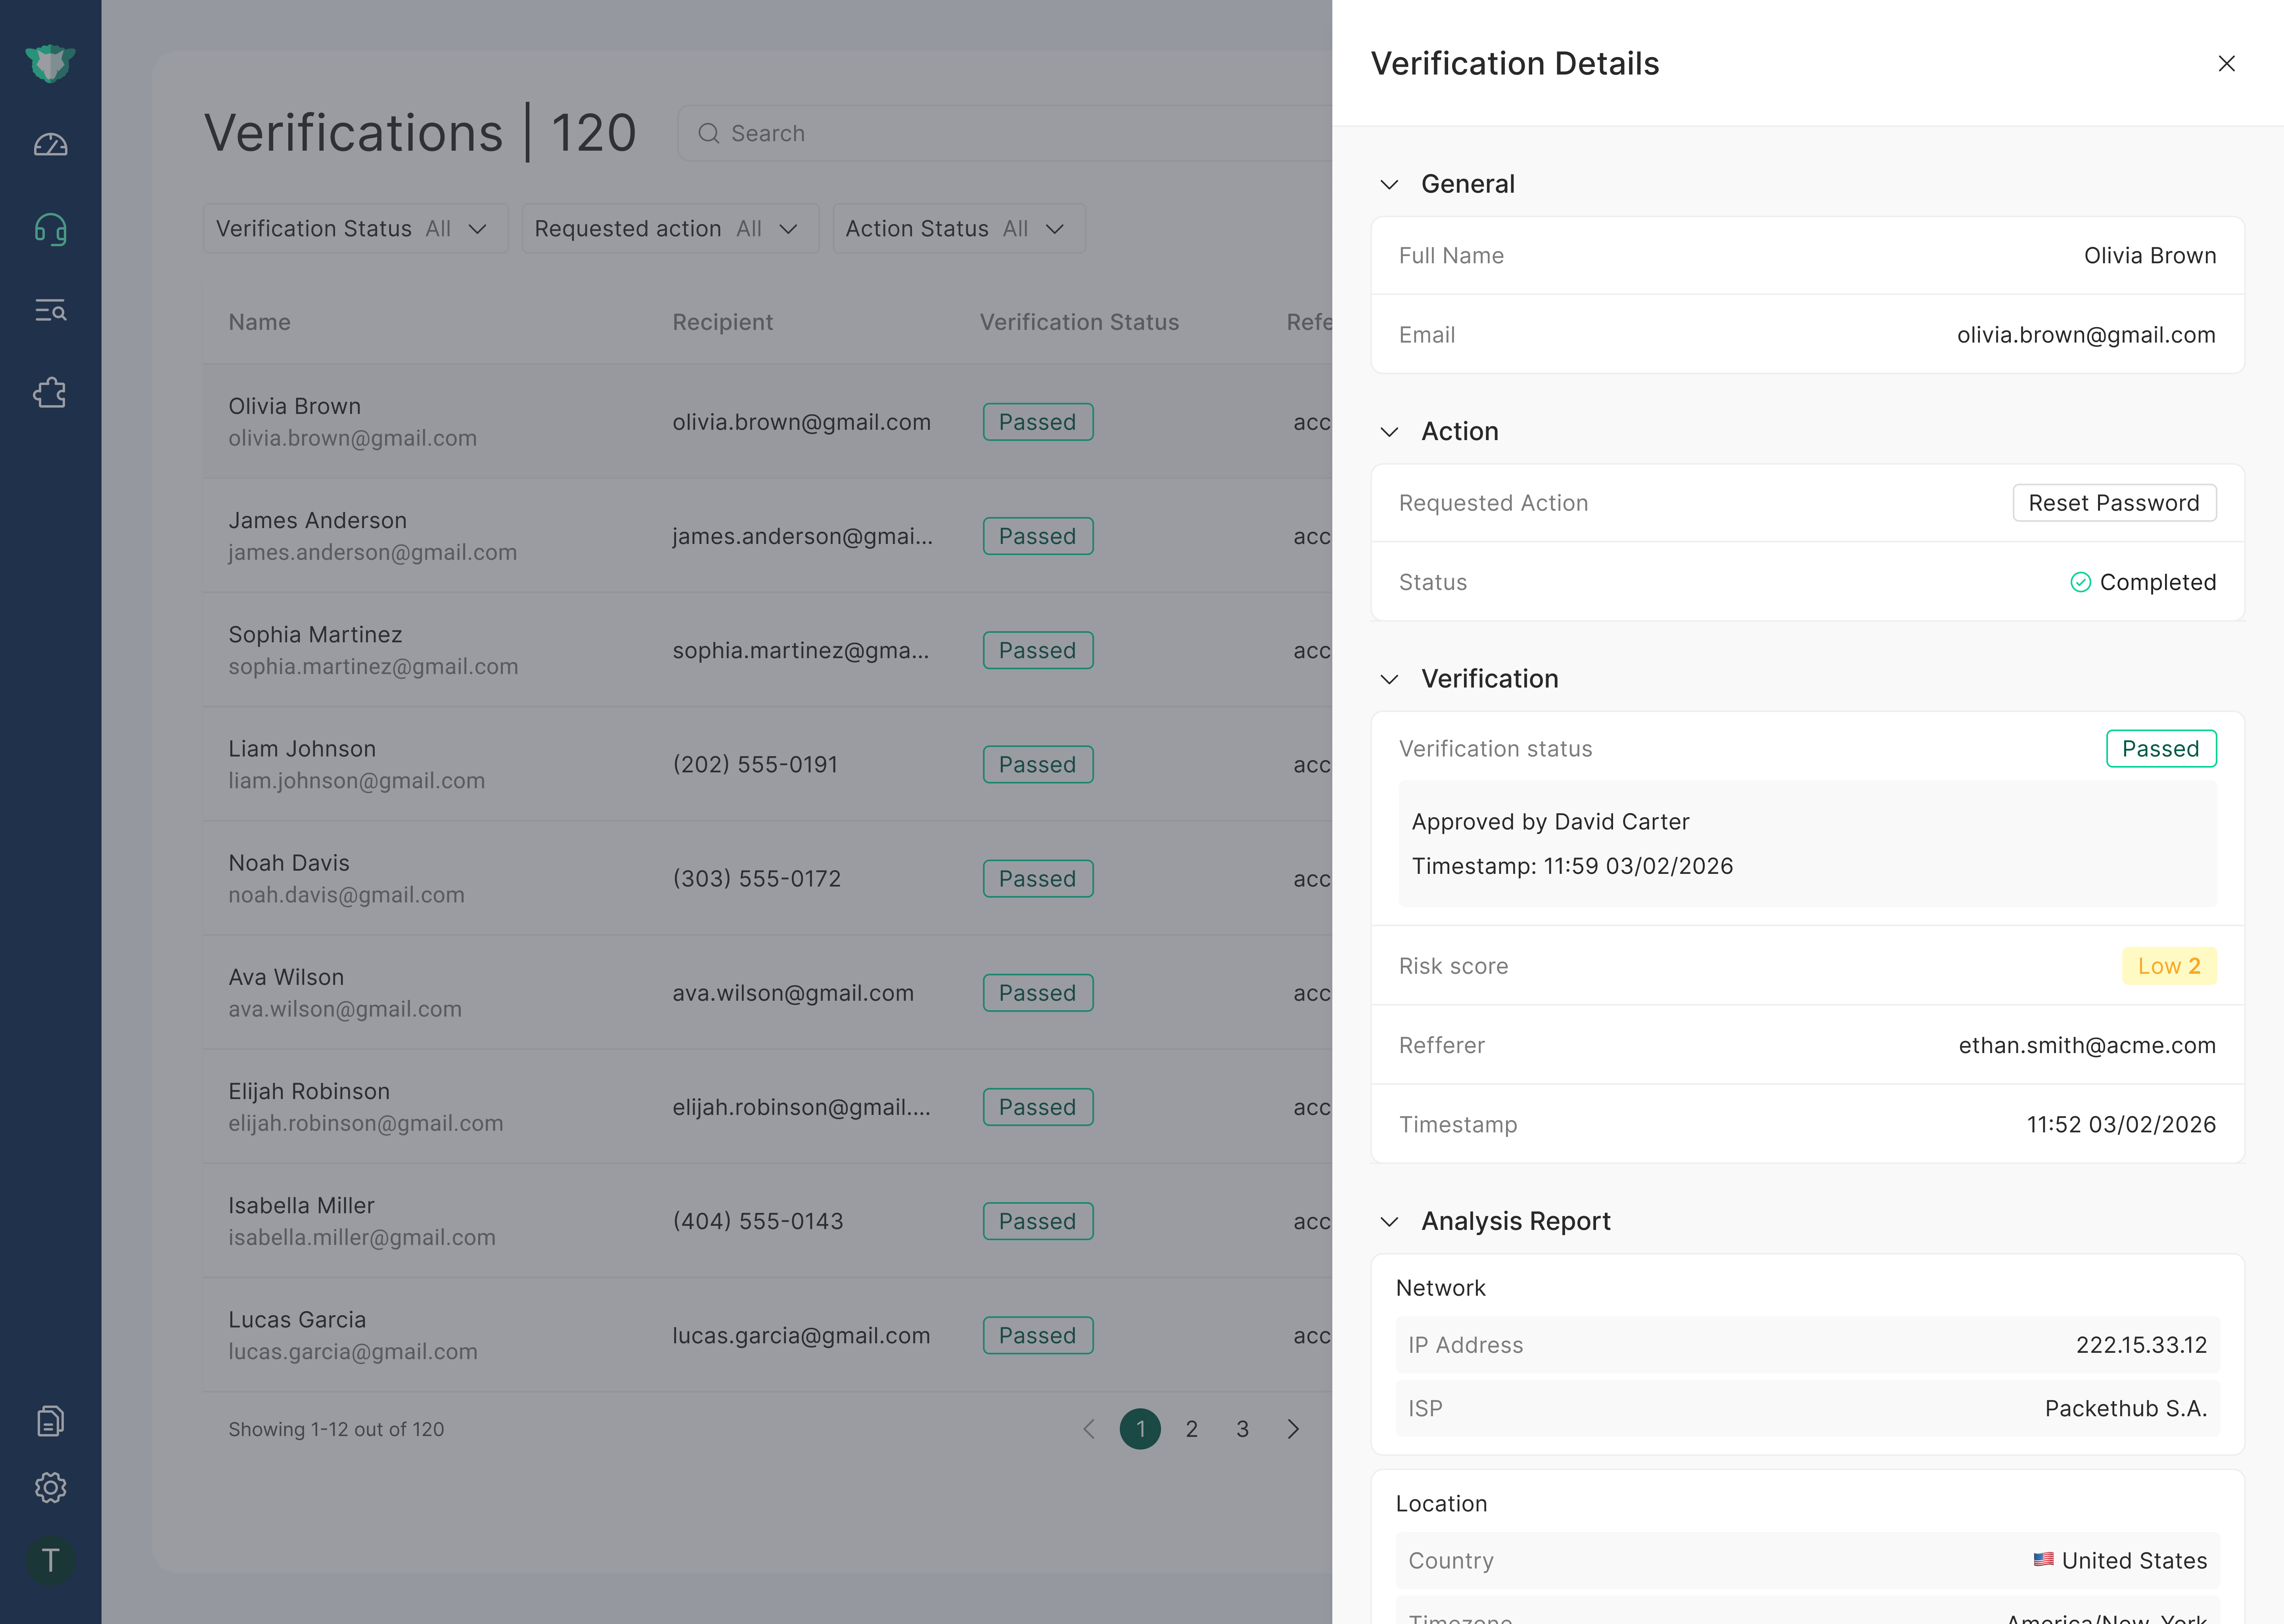Viewport: 2284px width, 1624px height.
Task: Click the referrer ethan.smith@acme.com
Action: tap(2087, 1045)
